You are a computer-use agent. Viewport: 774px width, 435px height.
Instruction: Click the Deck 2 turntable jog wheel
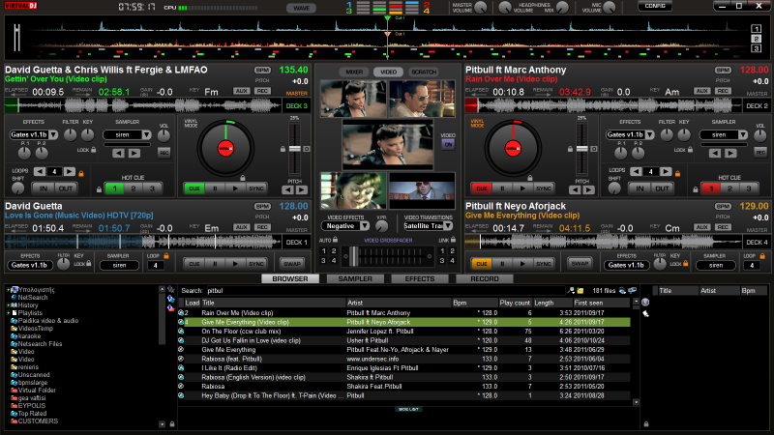pos(513,148)
